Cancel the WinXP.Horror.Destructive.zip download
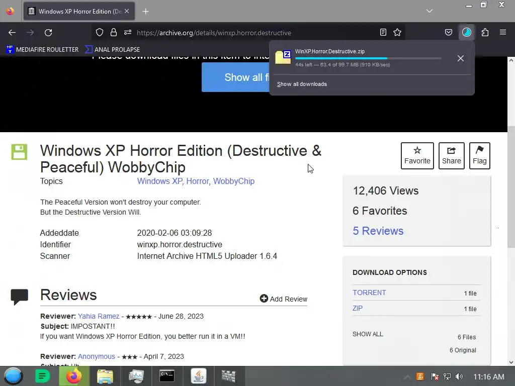The width and height of the screenshot is (515, 386). coord(461,58)
